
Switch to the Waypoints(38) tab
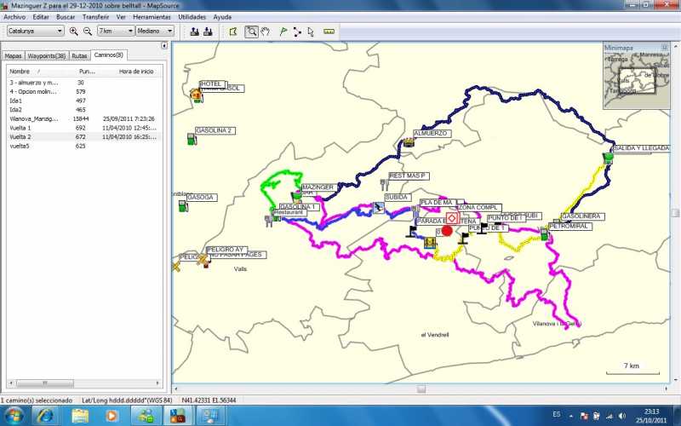click(x=46, y=55)
